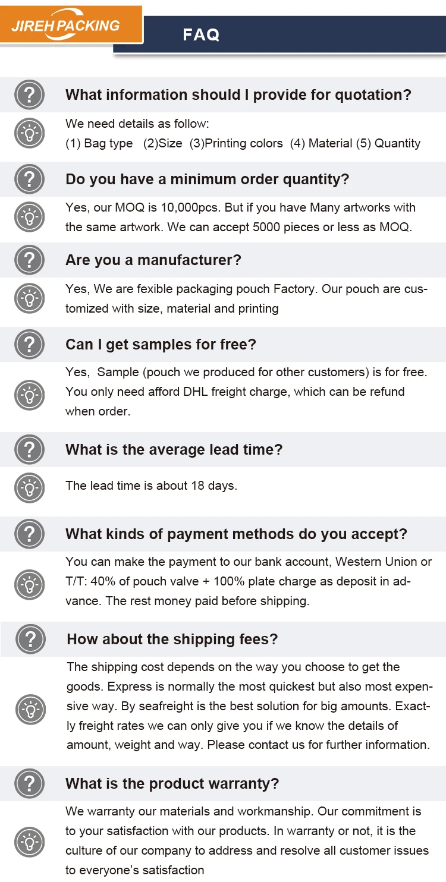Click the question mark icon beside free samples question
446x882 pixels.
pyautogui.click(x=30, y=344)
